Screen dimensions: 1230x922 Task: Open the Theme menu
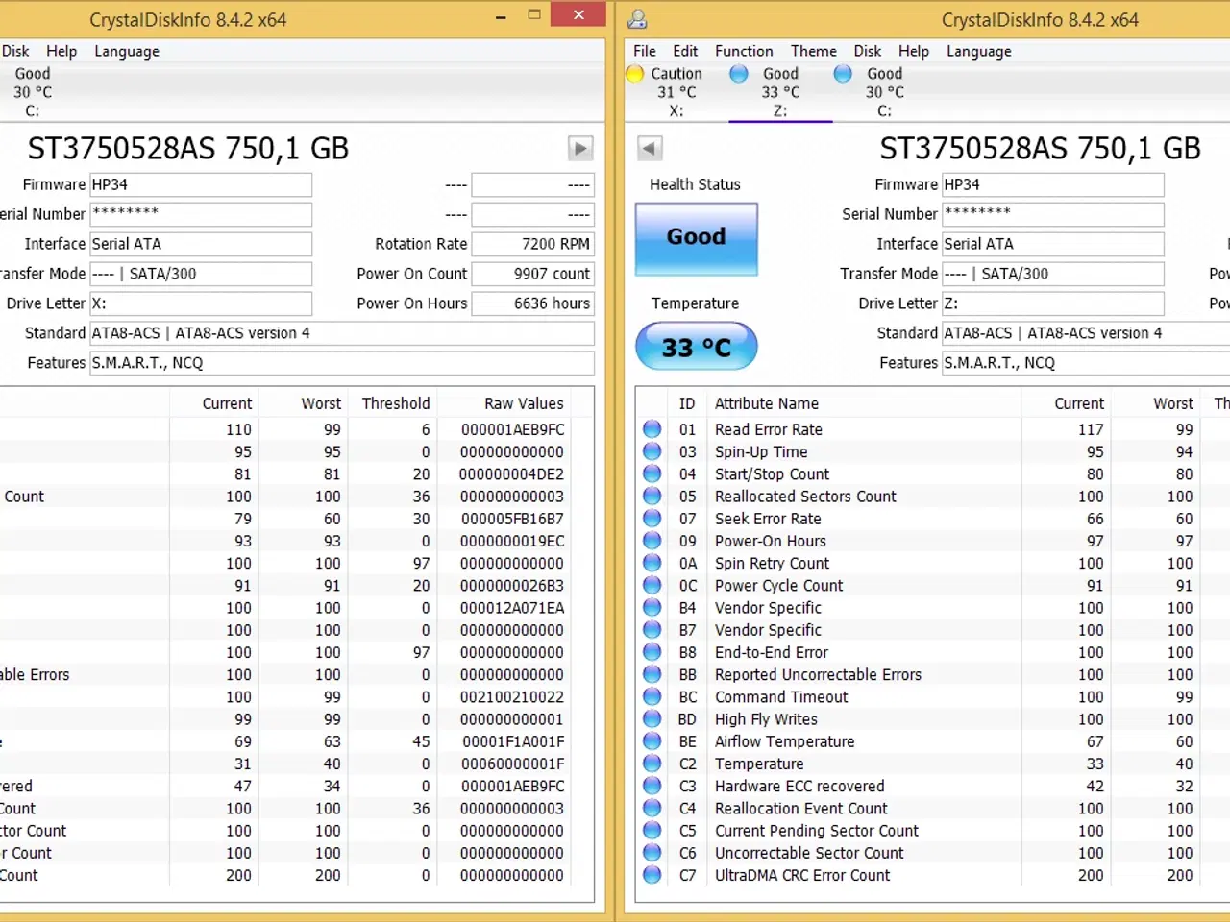tap(814, 51)
